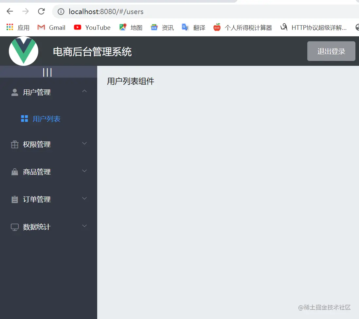Click the localhost:8080/#/users address bar
The width and height of the screenshot is (359, 319).
coord(206,11)
